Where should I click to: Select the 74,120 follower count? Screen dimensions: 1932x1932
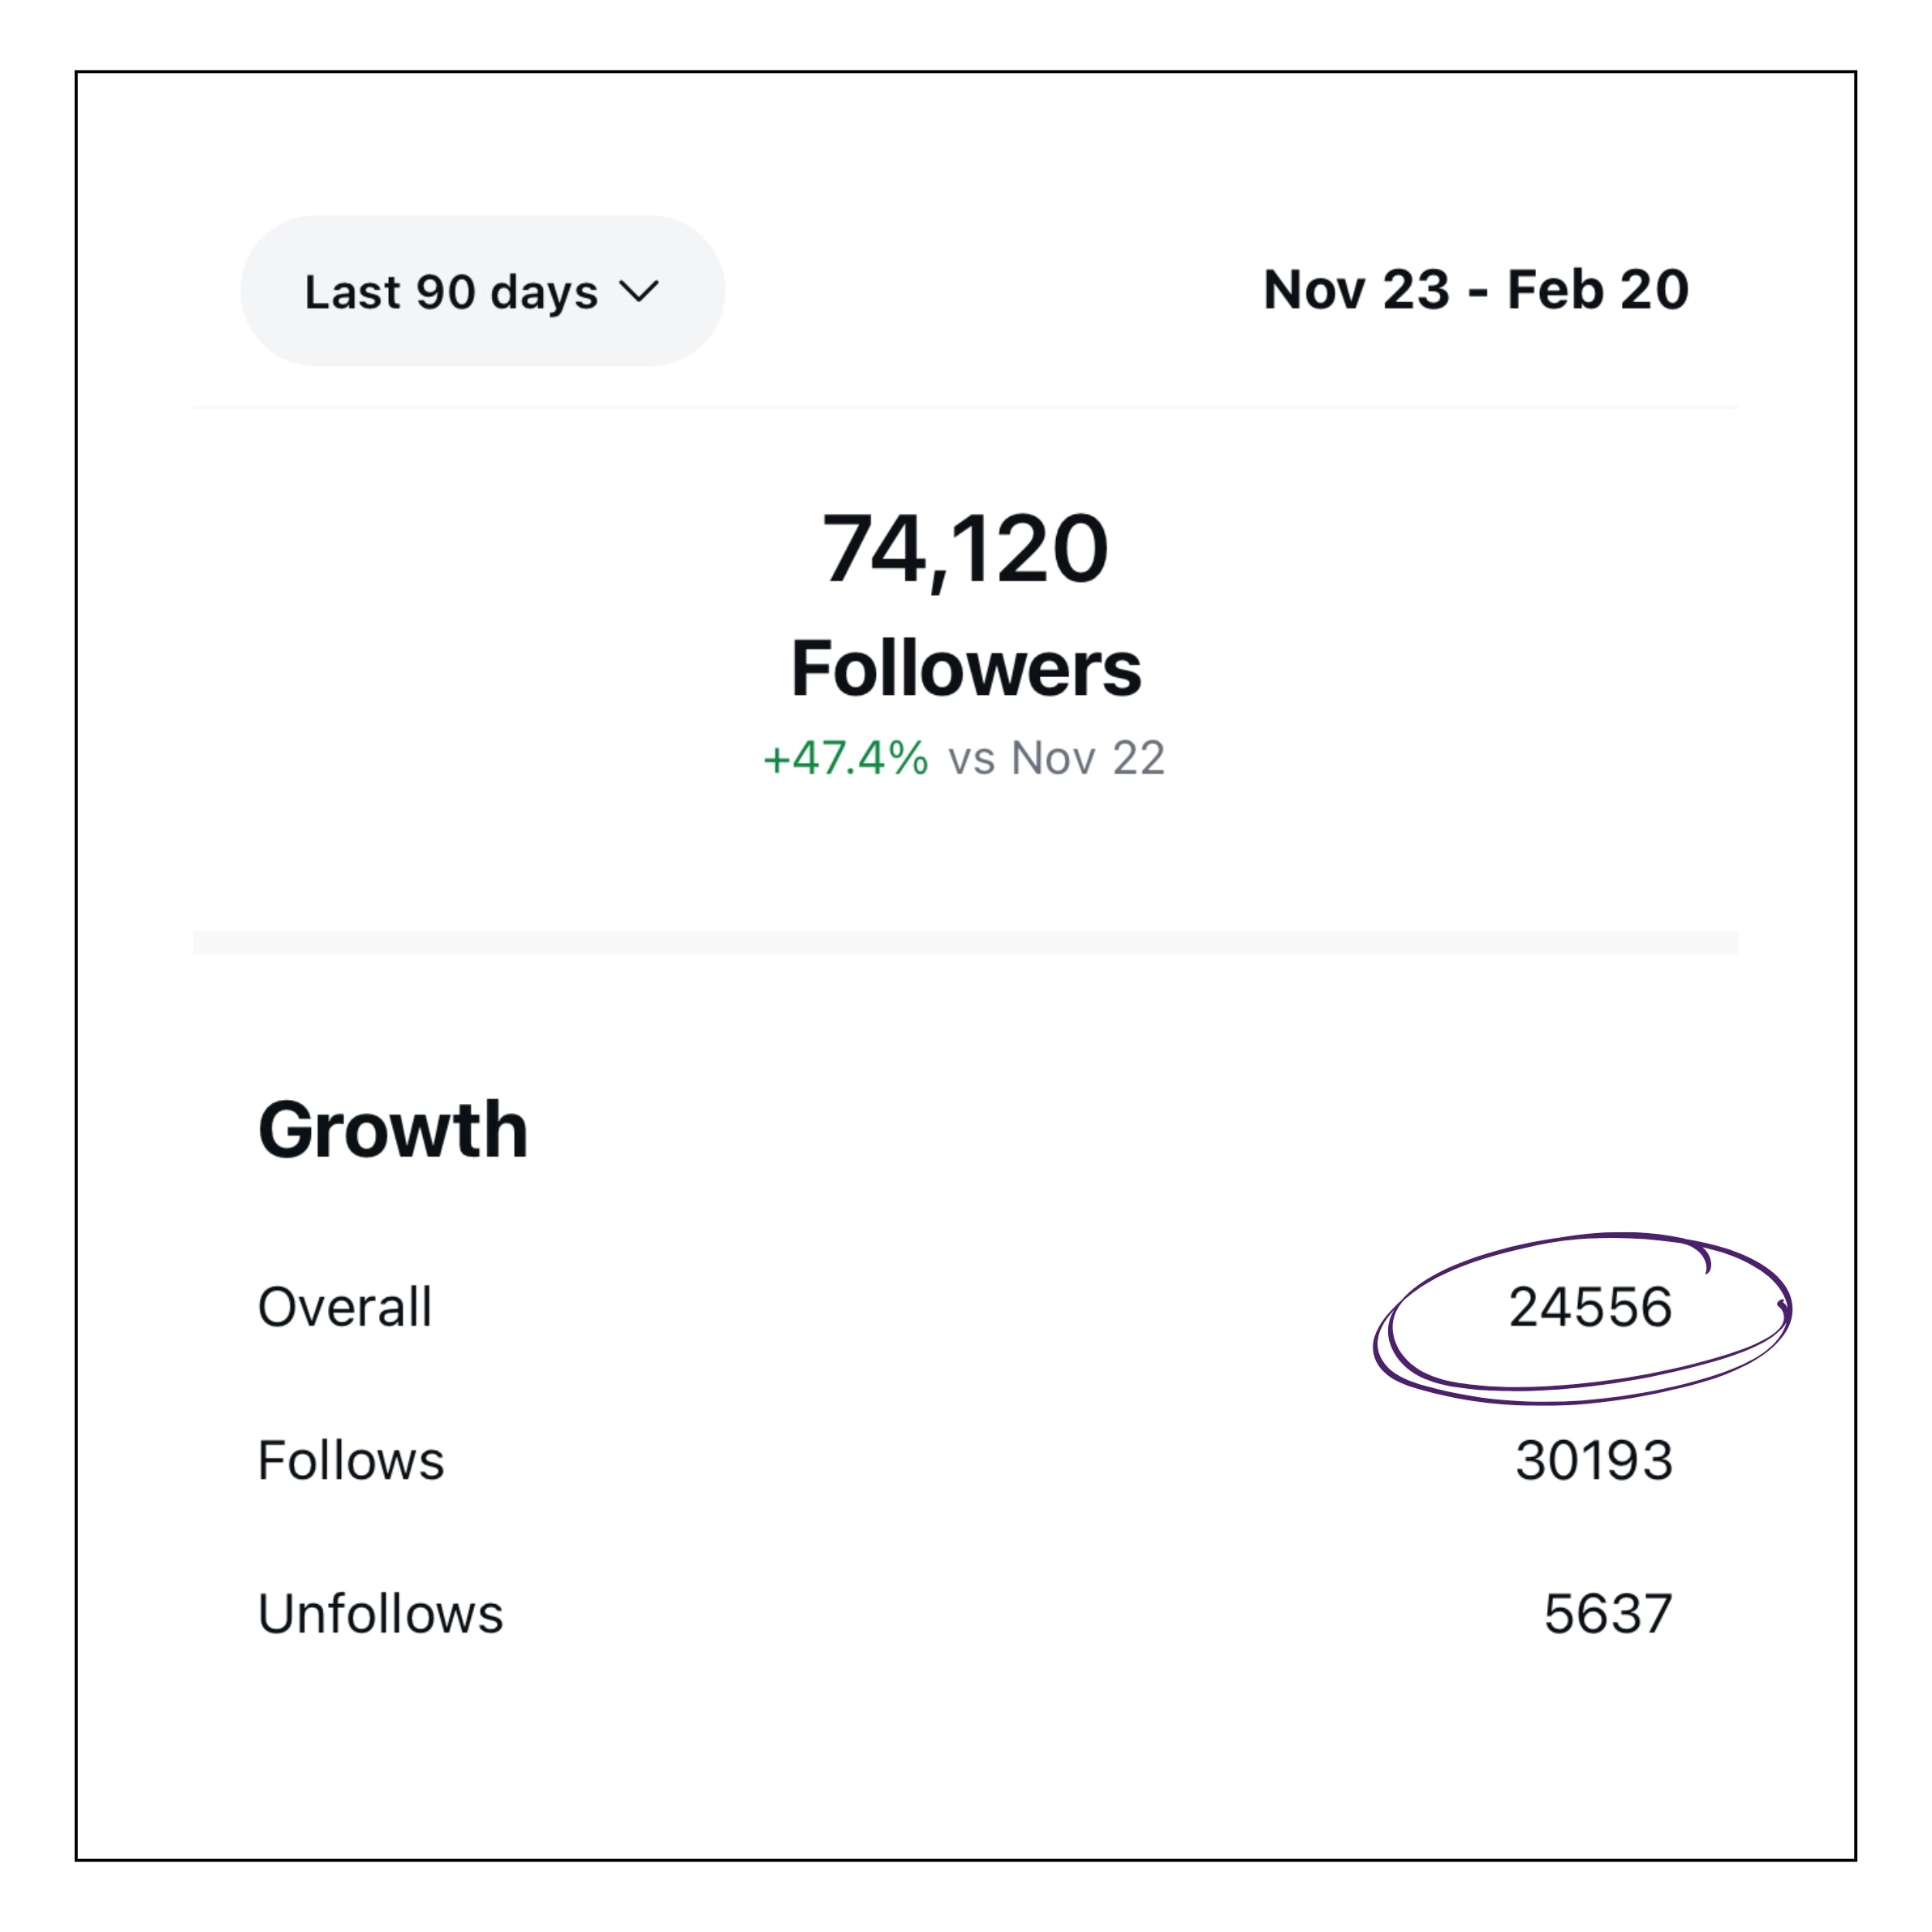coord(965,548)
